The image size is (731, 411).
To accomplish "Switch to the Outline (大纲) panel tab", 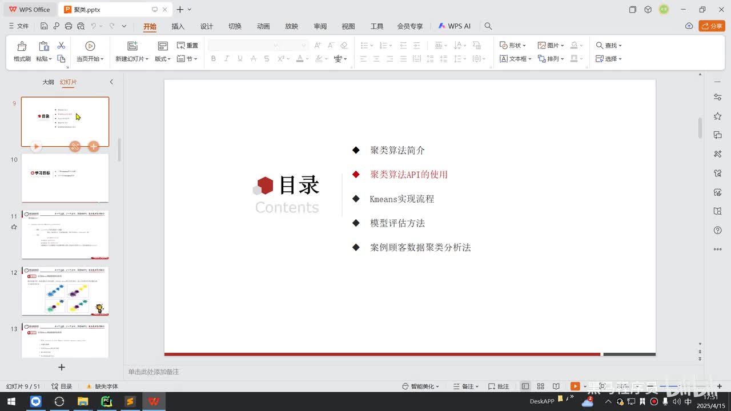I will tap(48, 82).
